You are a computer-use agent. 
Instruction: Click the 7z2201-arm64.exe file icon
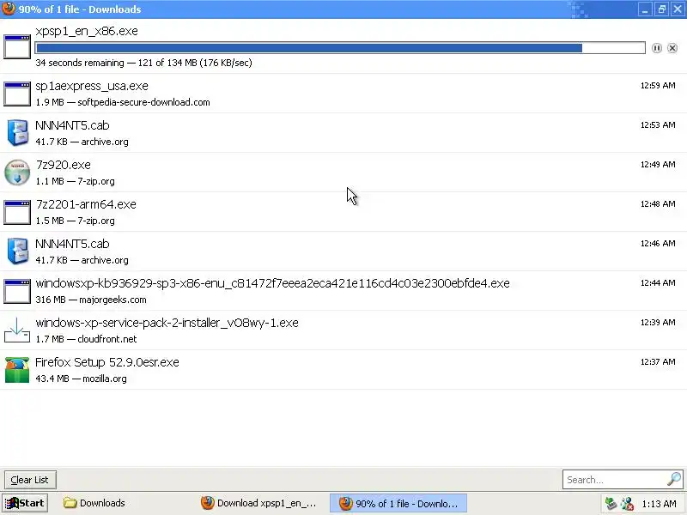[17, 212]
